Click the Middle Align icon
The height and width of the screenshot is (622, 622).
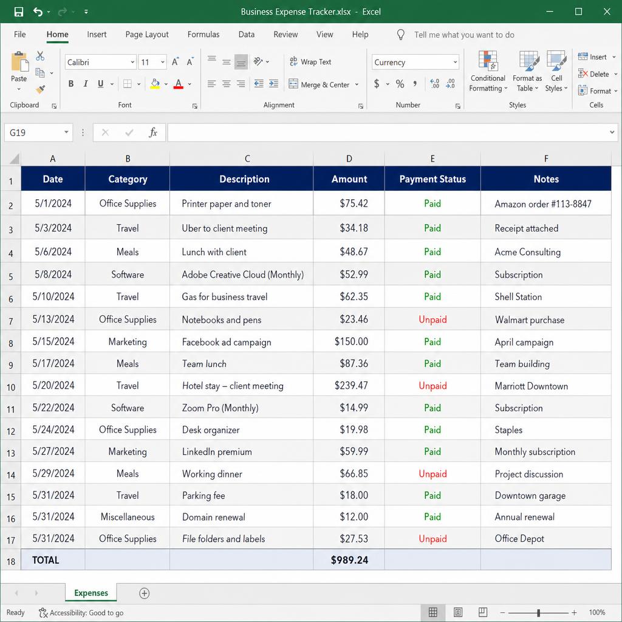pos(227,62)
